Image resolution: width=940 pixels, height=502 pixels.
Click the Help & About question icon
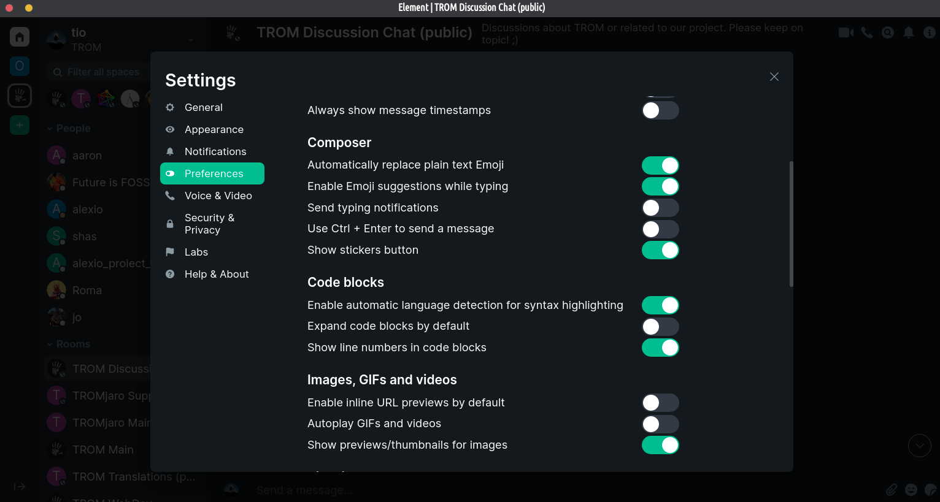coord(170,274)
